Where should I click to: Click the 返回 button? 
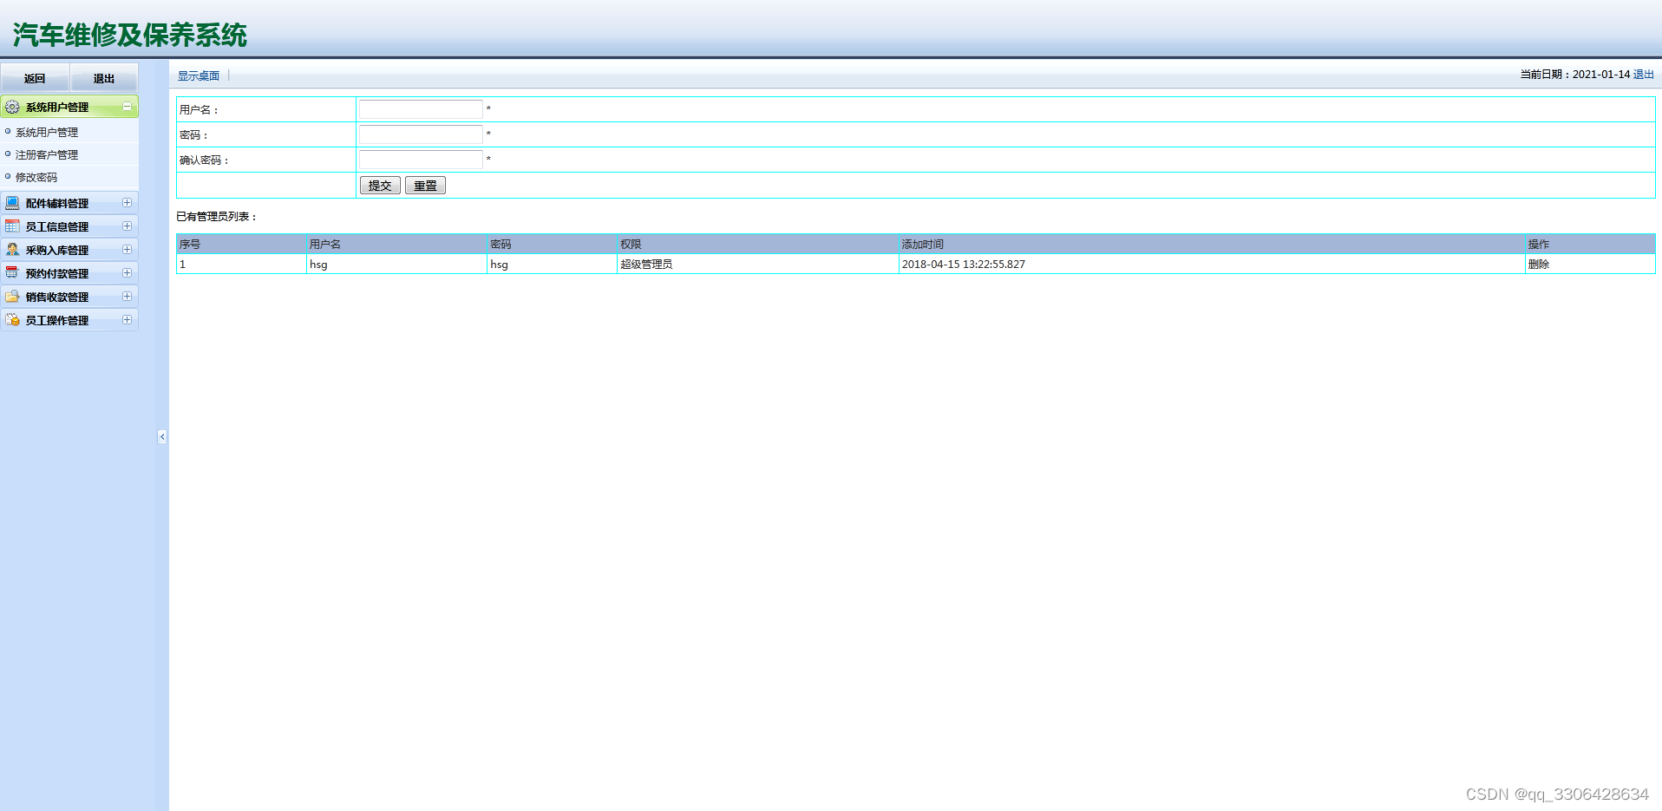point(35,78)
